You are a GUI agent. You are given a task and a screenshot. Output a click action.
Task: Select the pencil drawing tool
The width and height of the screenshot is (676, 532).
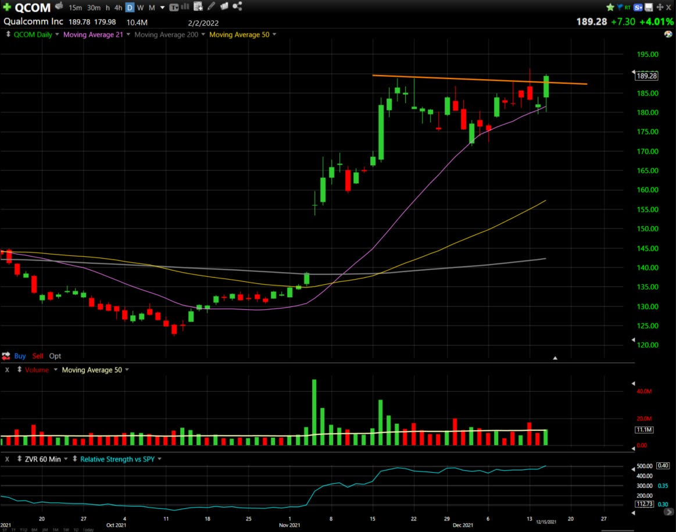tap(211, 6)
